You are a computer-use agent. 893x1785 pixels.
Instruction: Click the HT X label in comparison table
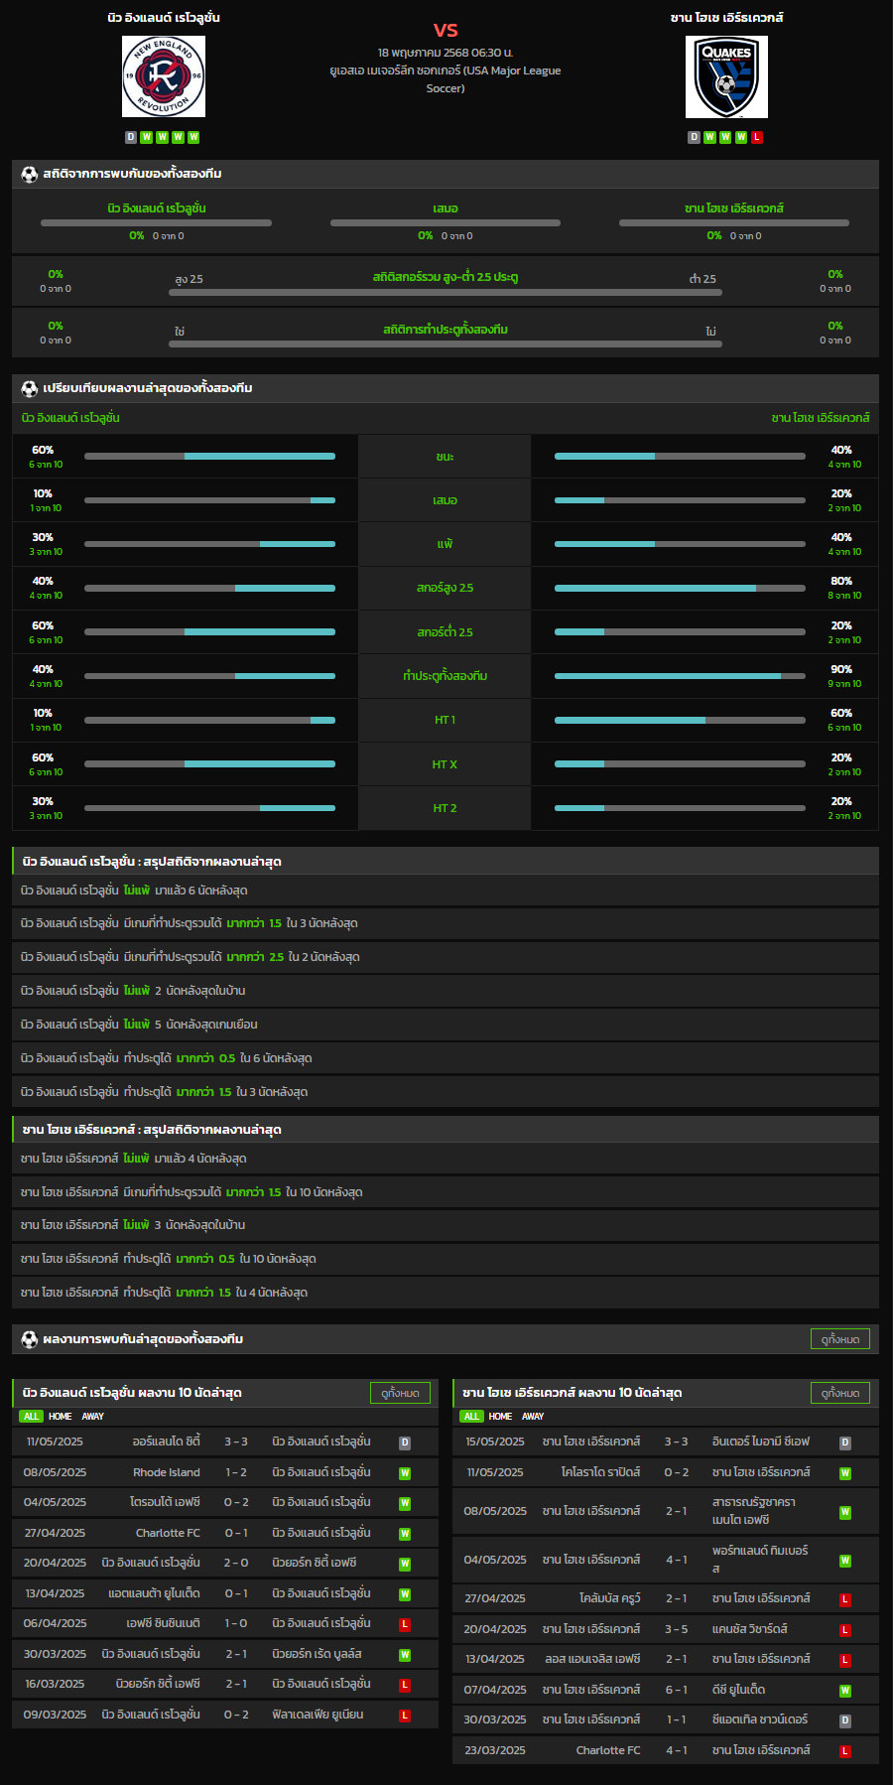click(445, 764)
